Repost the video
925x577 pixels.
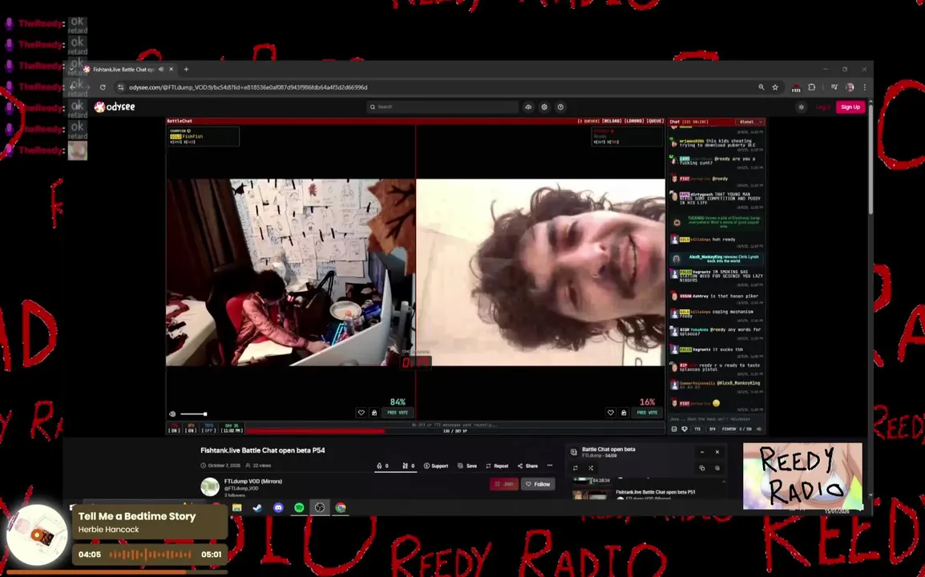pos(497,466)
